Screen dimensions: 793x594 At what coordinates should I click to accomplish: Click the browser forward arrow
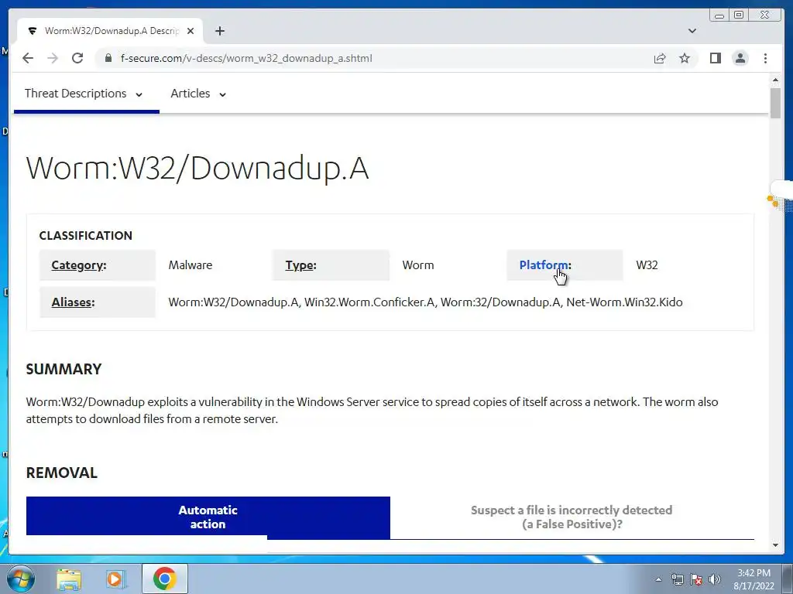(x=53, y=58)
